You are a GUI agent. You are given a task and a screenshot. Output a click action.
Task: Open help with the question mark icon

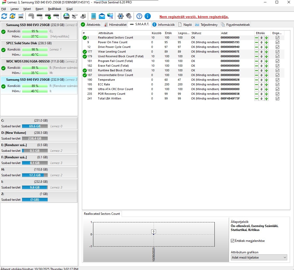(x=139, y=16)
